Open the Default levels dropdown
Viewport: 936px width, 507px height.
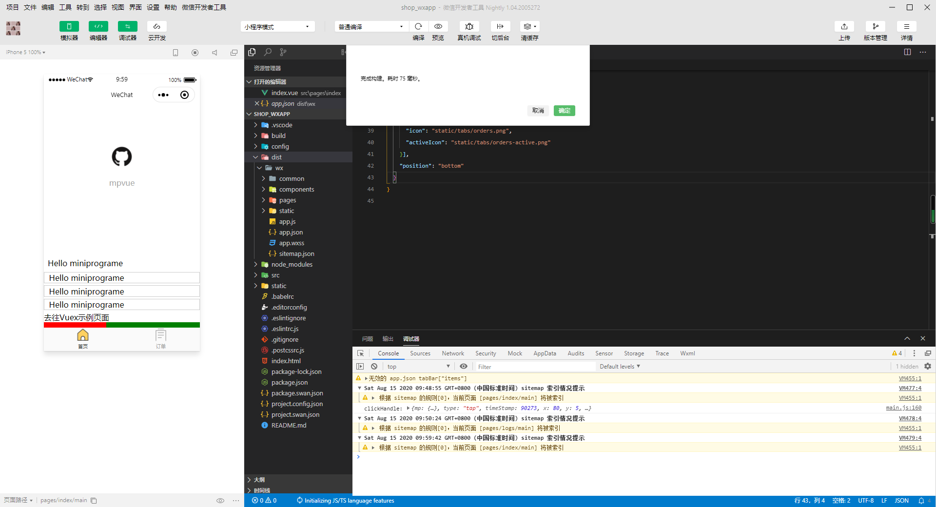point(620,367)
